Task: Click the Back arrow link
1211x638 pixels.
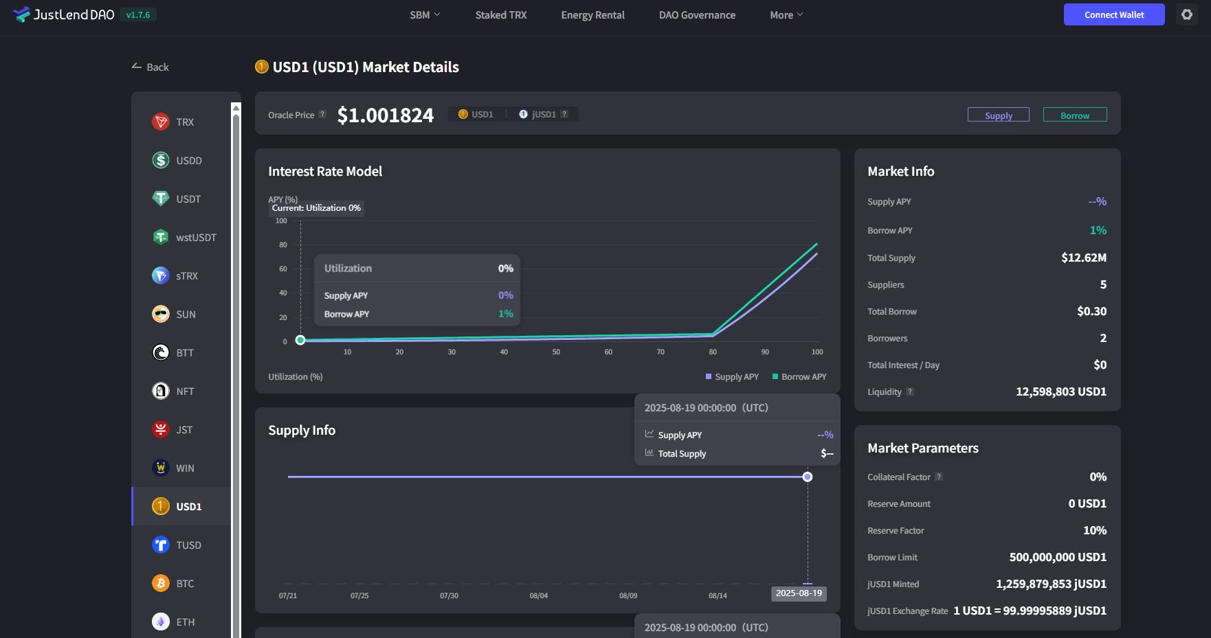Action: (x=150, y=67)
